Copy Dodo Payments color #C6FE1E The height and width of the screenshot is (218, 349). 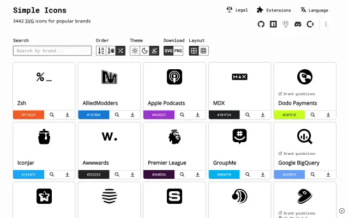(290, 115)
